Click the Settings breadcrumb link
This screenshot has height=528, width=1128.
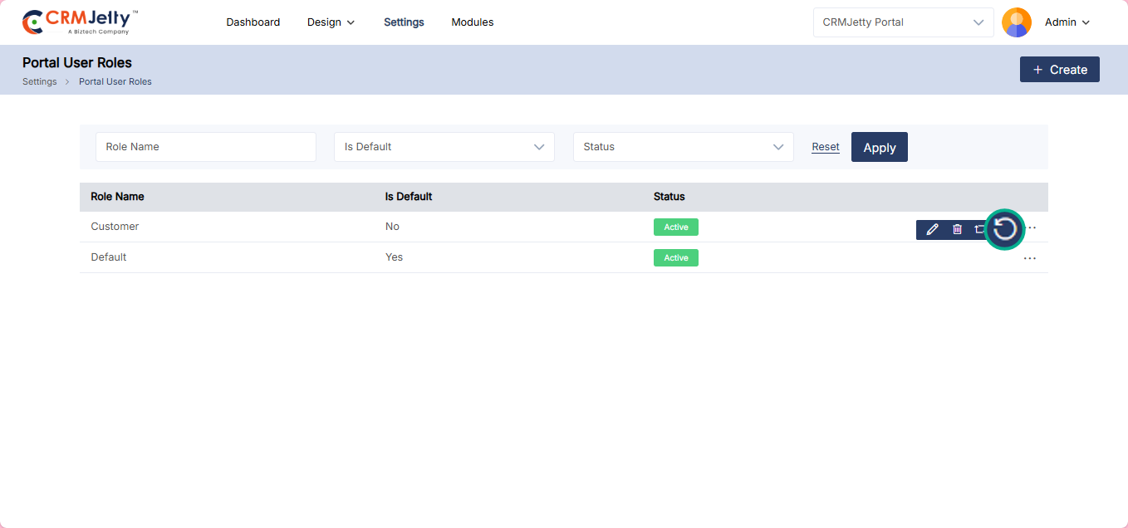[x=39, y=82]
